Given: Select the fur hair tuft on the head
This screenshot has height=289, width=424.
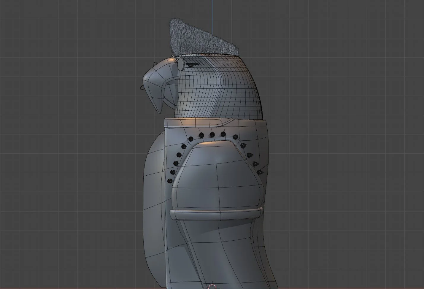Looking at the screenshot, I should click(x=205, y=37).
